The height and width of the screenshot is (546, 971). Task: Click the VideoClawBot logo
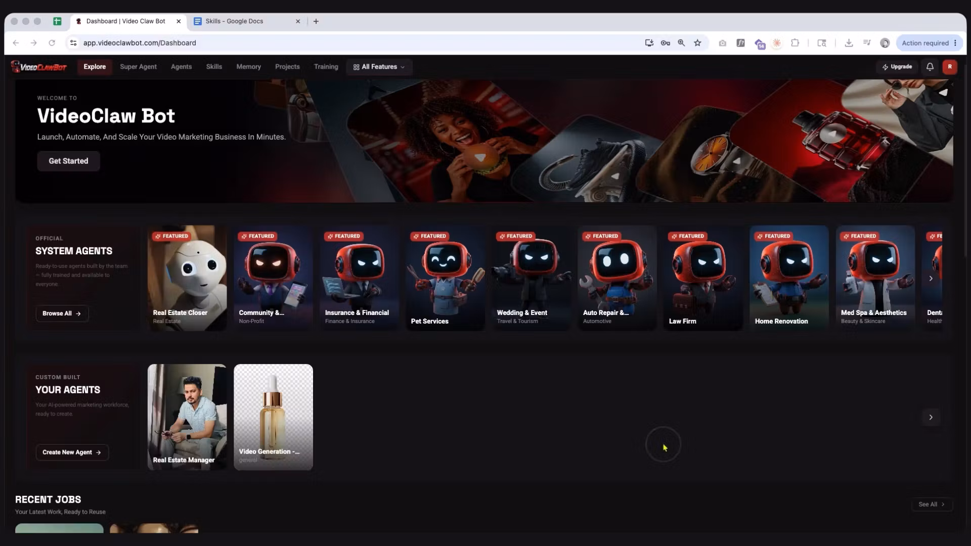39,67
